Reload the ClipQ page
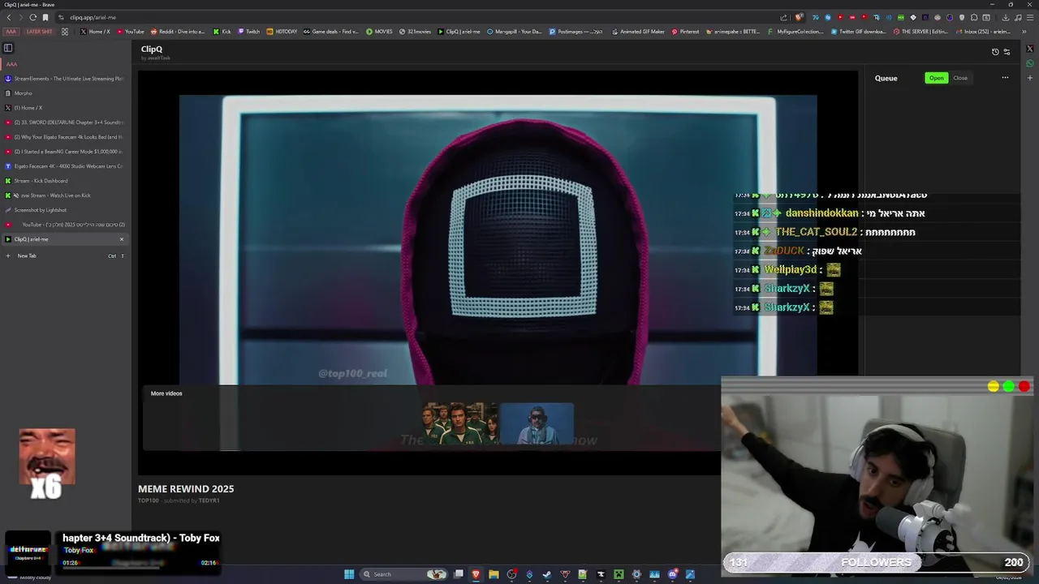Image resolution: width=1039 pixels, height=584 pixels. point(32,17)
